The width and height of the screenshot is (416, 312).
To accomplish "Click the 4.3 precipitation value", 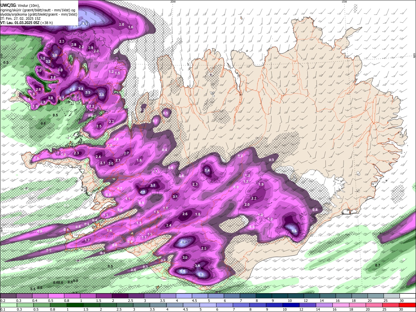I will (x=72, y=89).
